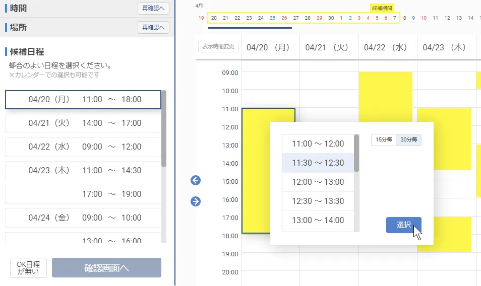This screenshot has width=481, height=286.
Task: Click the yellow 04/22 morning calendar block
Action: (x=385, y=96)
